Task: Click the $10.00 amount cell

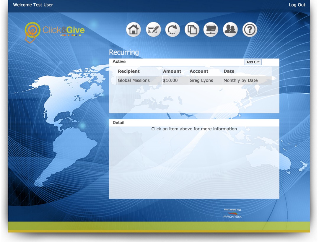Action: click(170, 80)
